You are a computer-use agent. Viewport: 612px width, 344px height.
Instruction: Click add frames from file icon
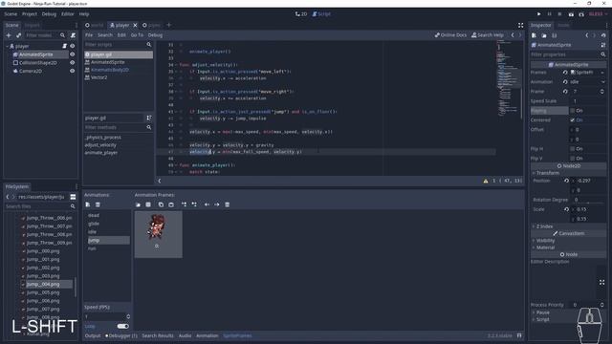click(138, 204)
